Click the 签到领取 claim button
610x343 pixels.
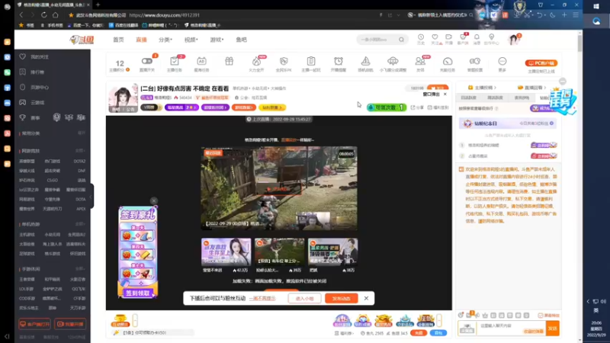(x=138, y=293)
